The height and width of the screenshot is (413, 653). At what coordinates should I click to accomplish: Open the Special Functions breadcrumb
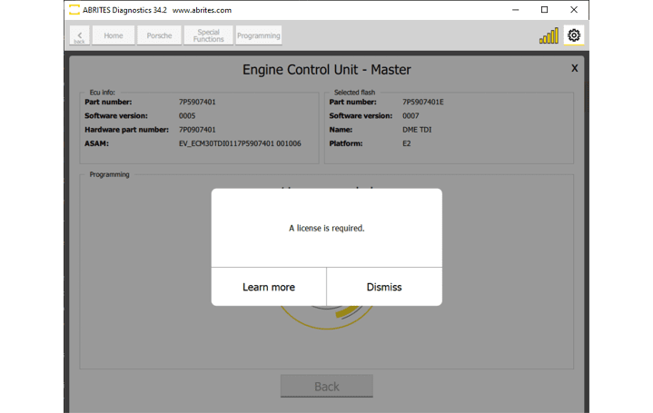pyautogui.click(x=208, y=35)
